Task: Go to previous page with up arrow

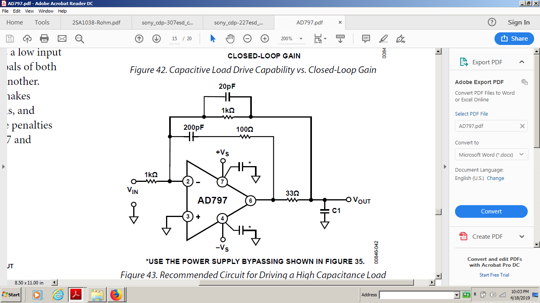Action: [x=139, y=39]
